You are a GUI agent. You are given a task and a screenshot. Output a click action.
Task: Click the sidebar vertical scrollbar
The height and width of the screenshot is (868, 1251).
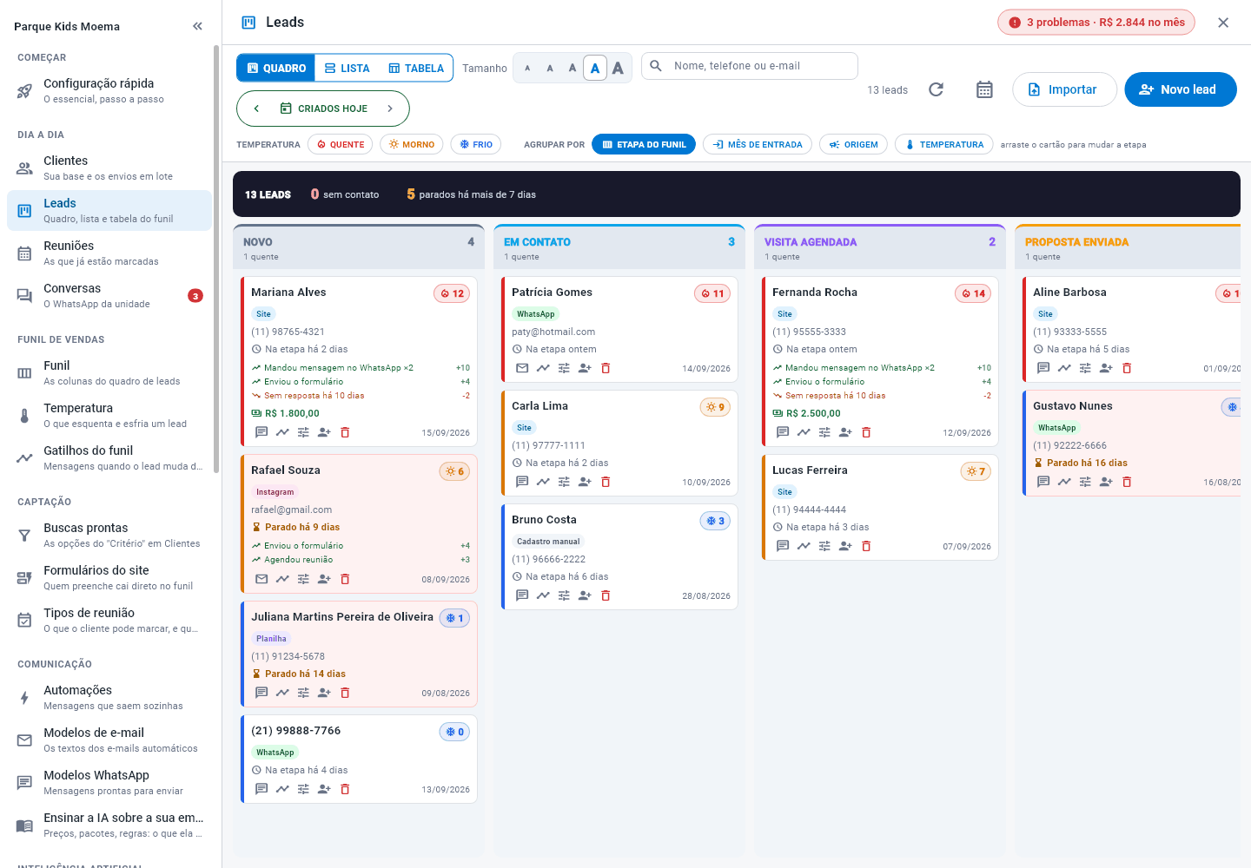pyautogui.click(x=216, y=260)
